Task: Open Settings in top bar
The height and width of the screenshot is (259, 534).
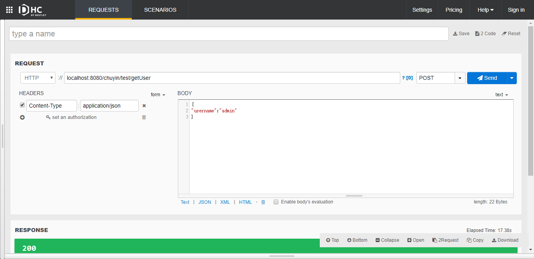Action: tap(422, 10)
